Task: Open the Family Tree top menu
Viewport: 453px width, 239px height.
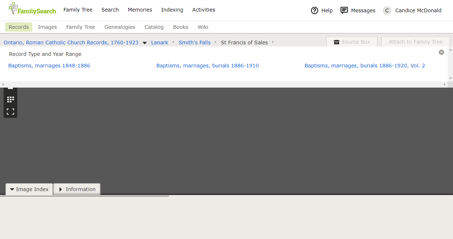Action: [x=78, y=10]
